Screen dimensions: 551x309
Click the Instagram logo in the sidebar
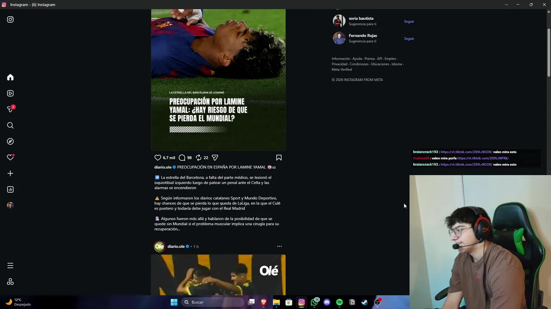[10, 19]
